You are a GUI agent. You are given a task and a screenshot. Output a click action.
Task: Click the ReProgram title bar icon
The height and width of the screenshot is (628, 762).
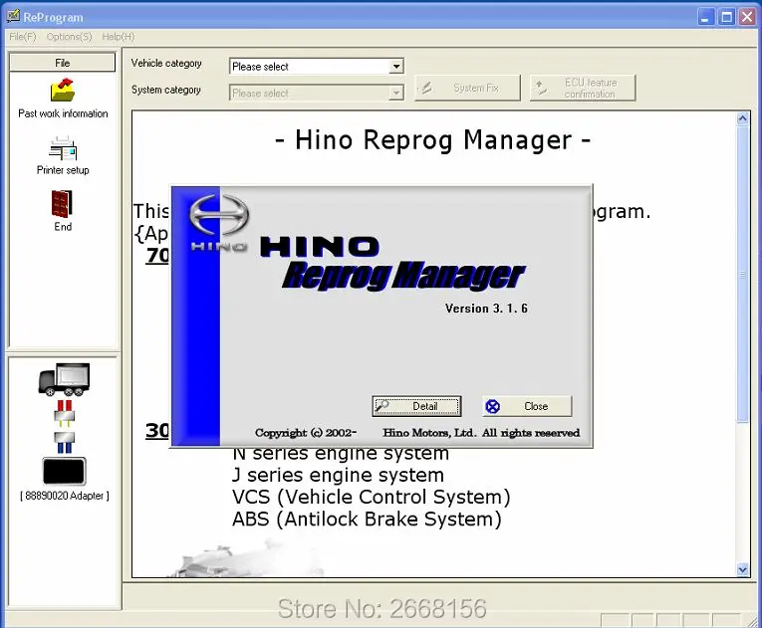point(14,17)
